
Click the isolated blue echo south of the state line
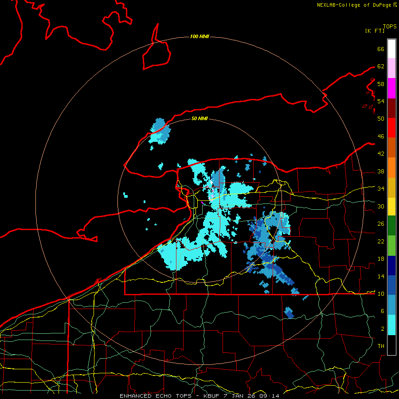point(289,313)
